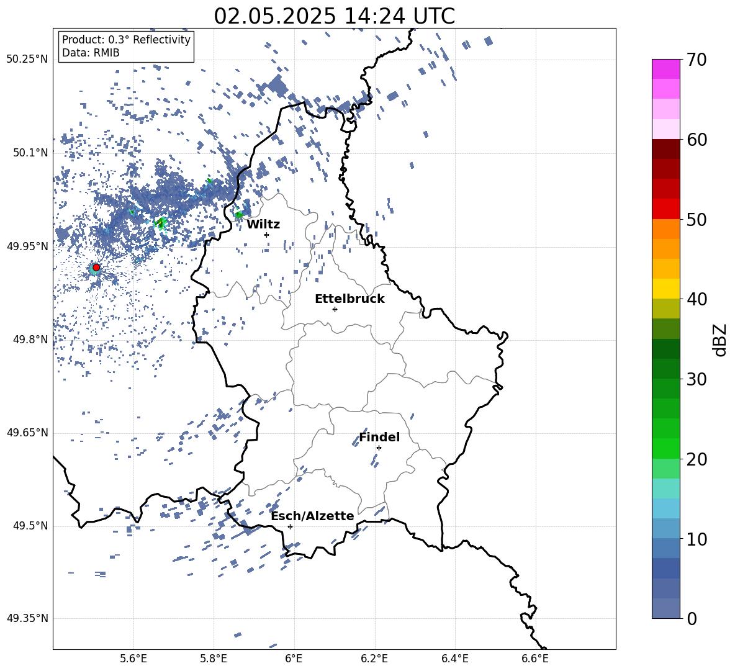This screenshot has width=735, height=671.
Task: Click the colorbar value 70
Action: 697,60
